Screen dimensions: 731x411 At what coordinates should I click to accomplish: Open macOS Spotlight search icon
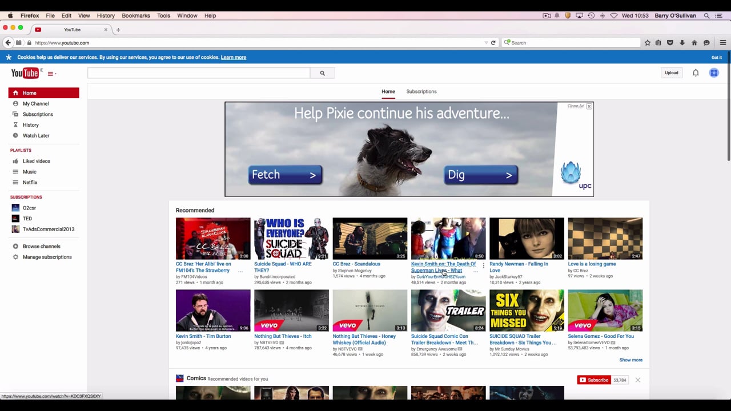point(707,15)
